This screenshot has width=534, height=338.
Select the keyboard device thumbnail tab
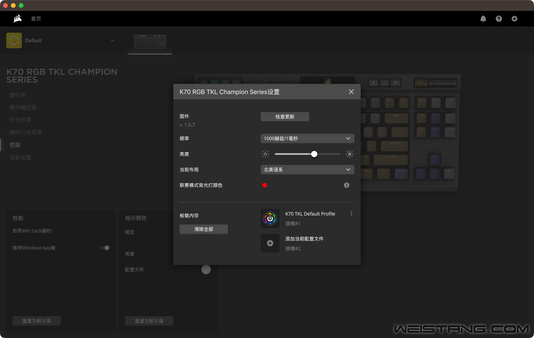pos(150,42)
